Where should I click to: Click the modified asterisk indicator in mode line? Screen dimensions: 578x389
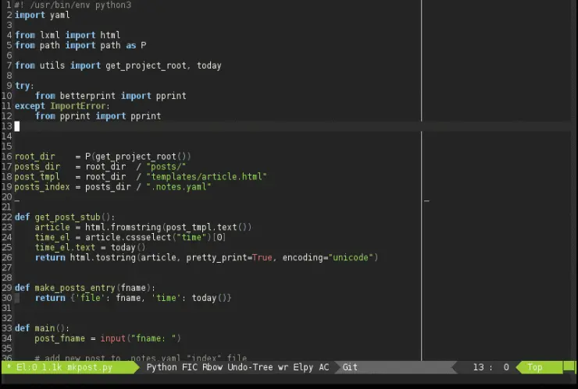(9, 367)
